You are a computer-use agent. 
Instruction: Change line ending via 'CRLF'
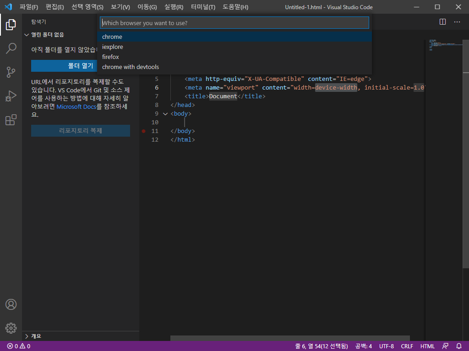[x=407, y=346]
